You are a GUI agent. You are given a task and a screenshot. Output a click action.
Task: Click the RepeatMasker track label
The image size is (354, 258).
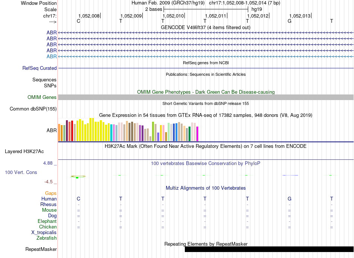click(41, 249)
